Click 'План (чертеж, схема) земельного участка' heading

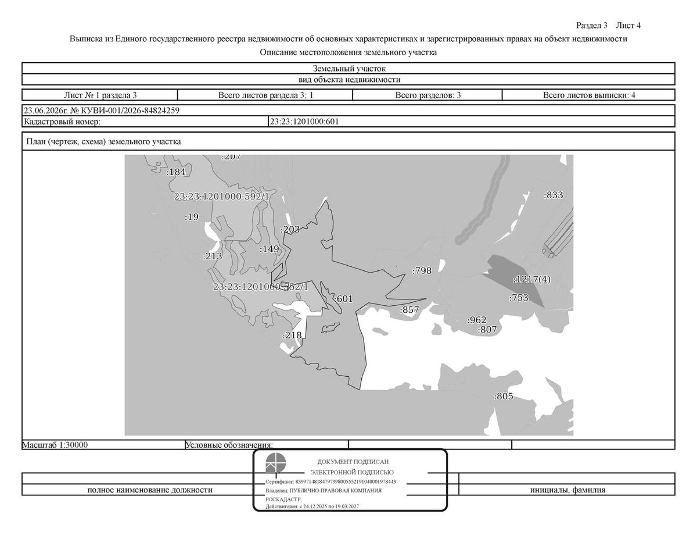pyautogui.click(x=103, y=141)
